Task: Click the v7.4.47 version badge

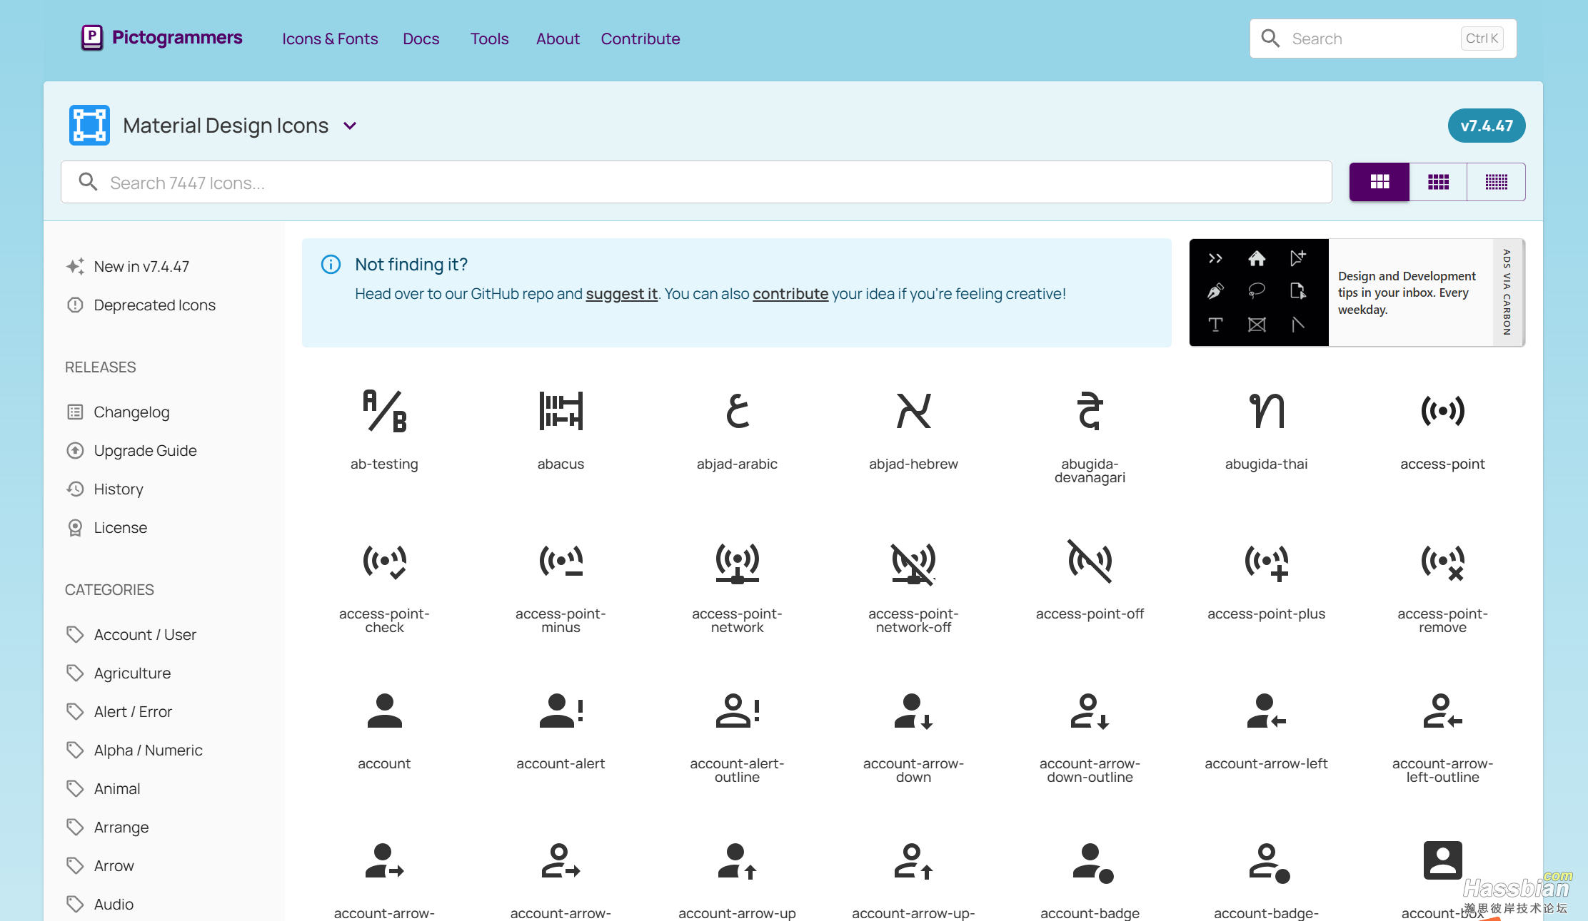Action: (1487, 126)
